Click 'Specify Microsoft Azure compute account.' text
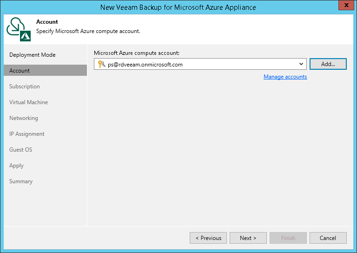Viewport: 357px width, 253px height. pos(88,31)
